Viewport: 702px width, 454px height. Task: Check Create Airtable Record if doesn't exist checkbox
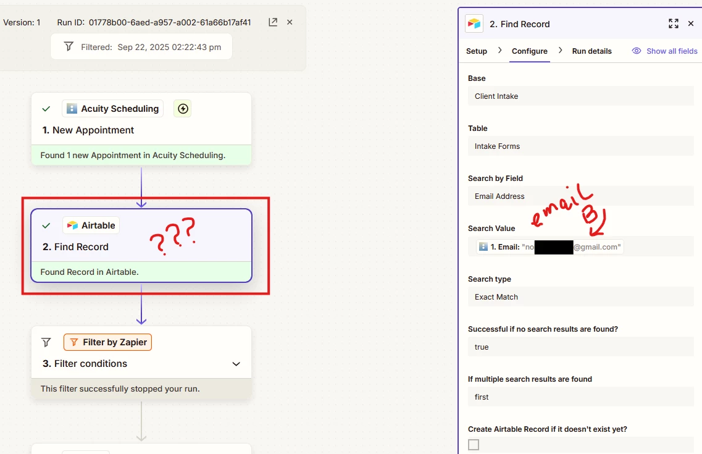pyautogui.click(x=473, y=445)
